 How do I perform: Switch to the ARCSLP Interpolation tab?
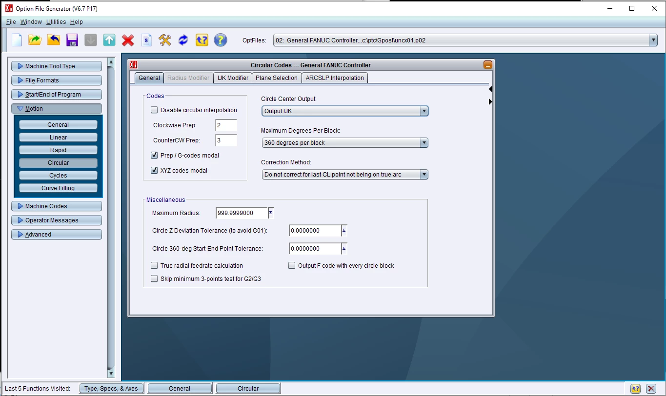point(335,78)
